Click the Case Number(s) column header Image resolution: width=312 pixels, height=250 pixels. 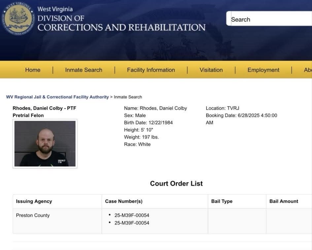pos(124,201)
